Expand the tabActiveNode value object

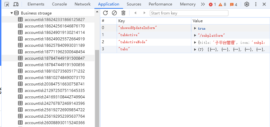click(195, 43)
